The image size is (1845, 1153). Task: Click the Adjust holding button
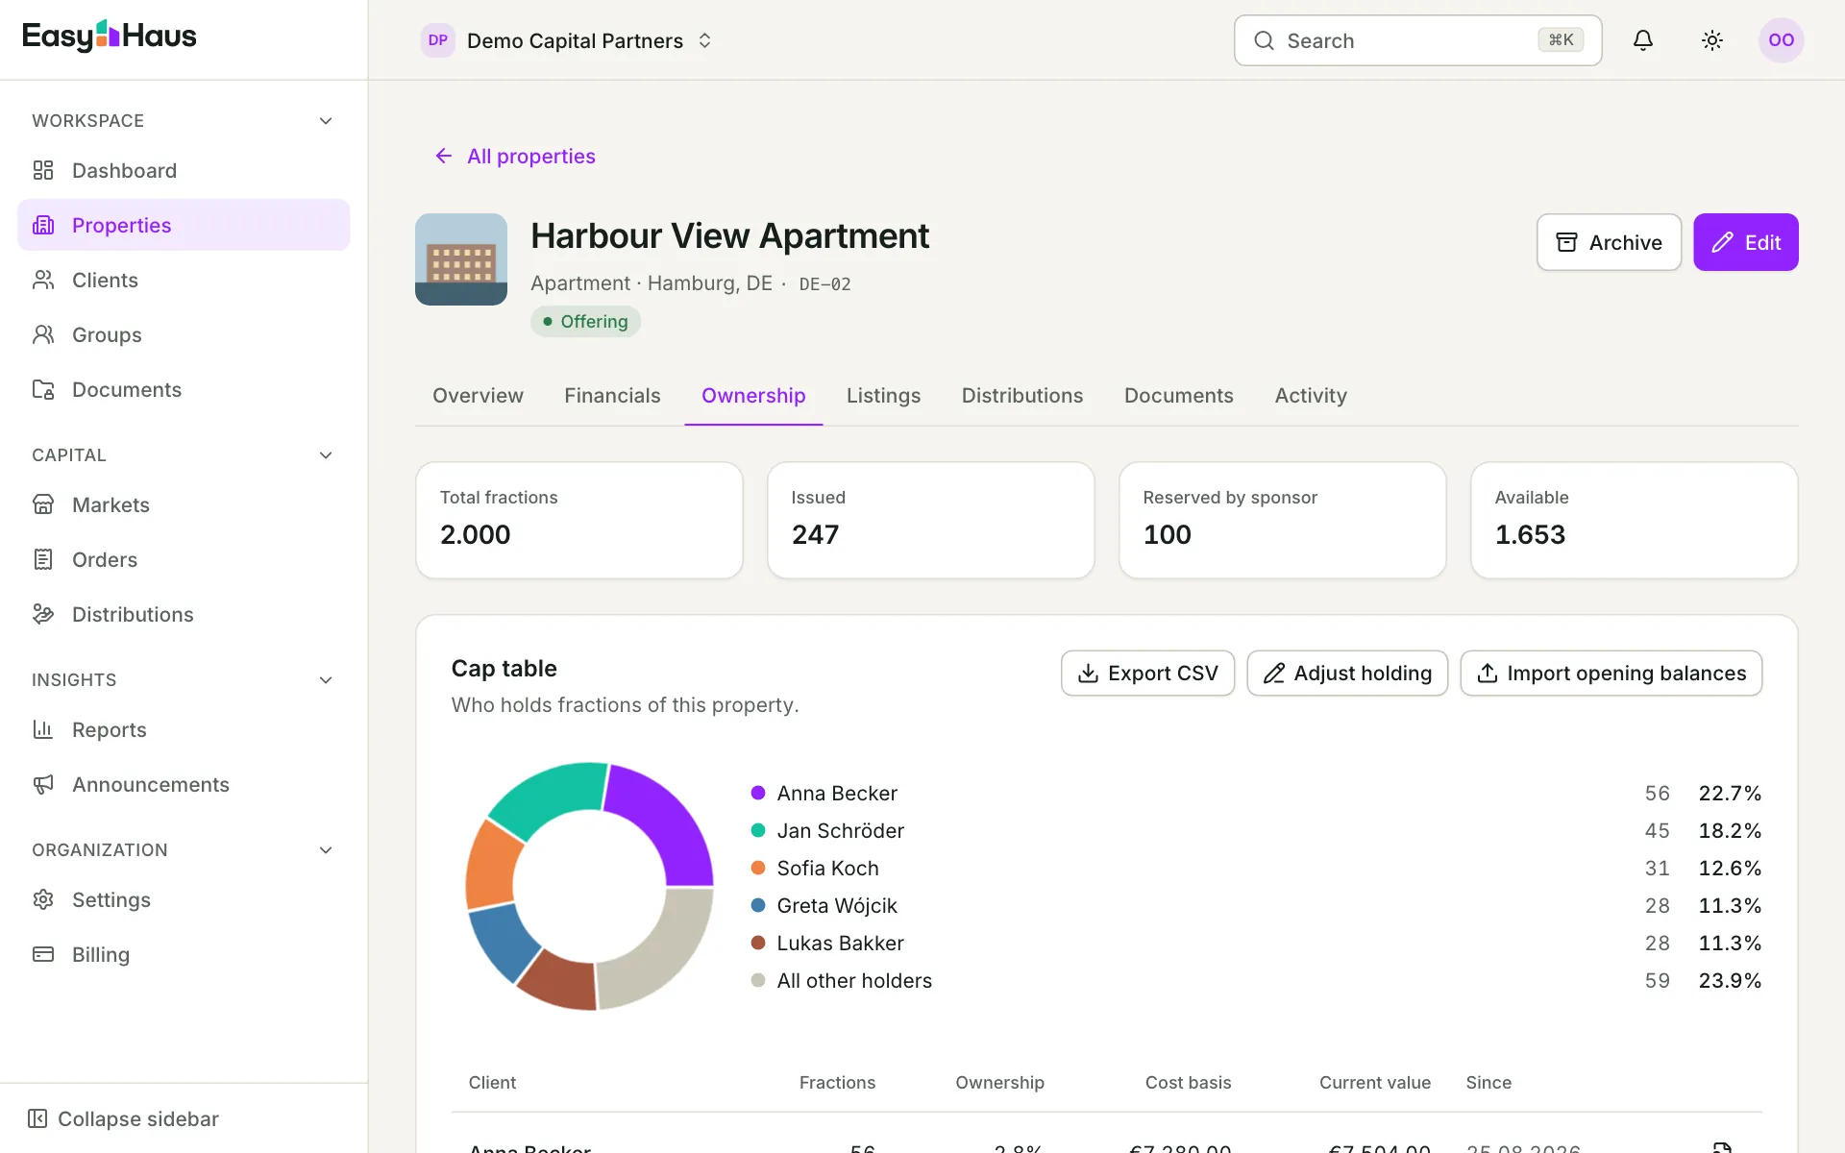[1347, 674]
